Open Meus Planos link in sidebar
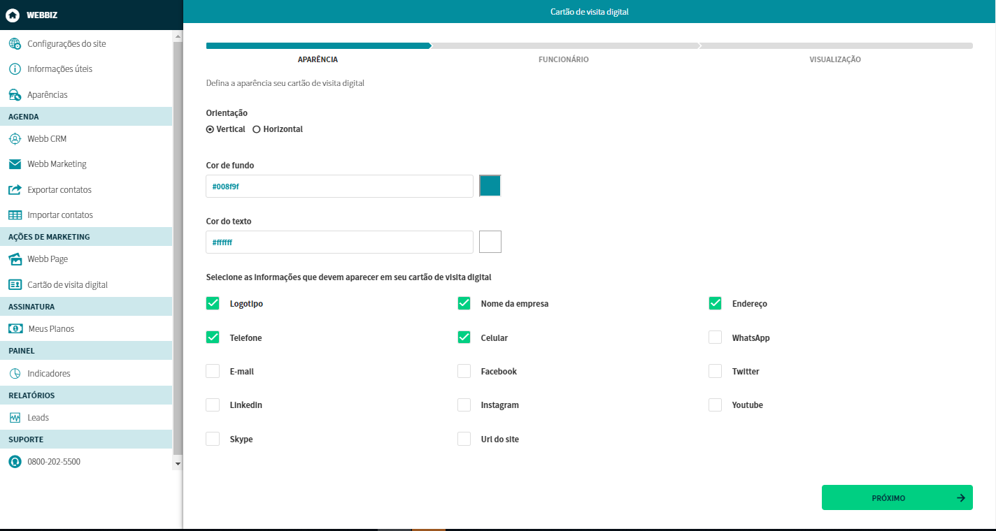The image size is (996, 531). pyautogui.click(x=51, y=329)
